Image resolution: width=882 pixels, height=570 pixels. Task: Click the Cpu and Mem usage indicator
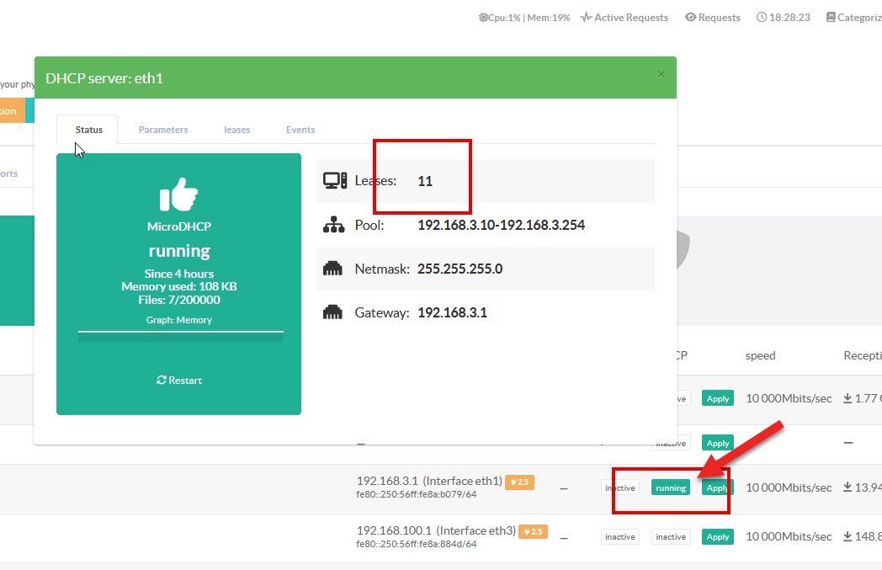524,18
